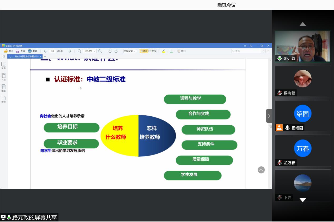This screenshot has height=222, width=334.
Task: Click the zoom out magnifier icon
Action: [79, 51]
